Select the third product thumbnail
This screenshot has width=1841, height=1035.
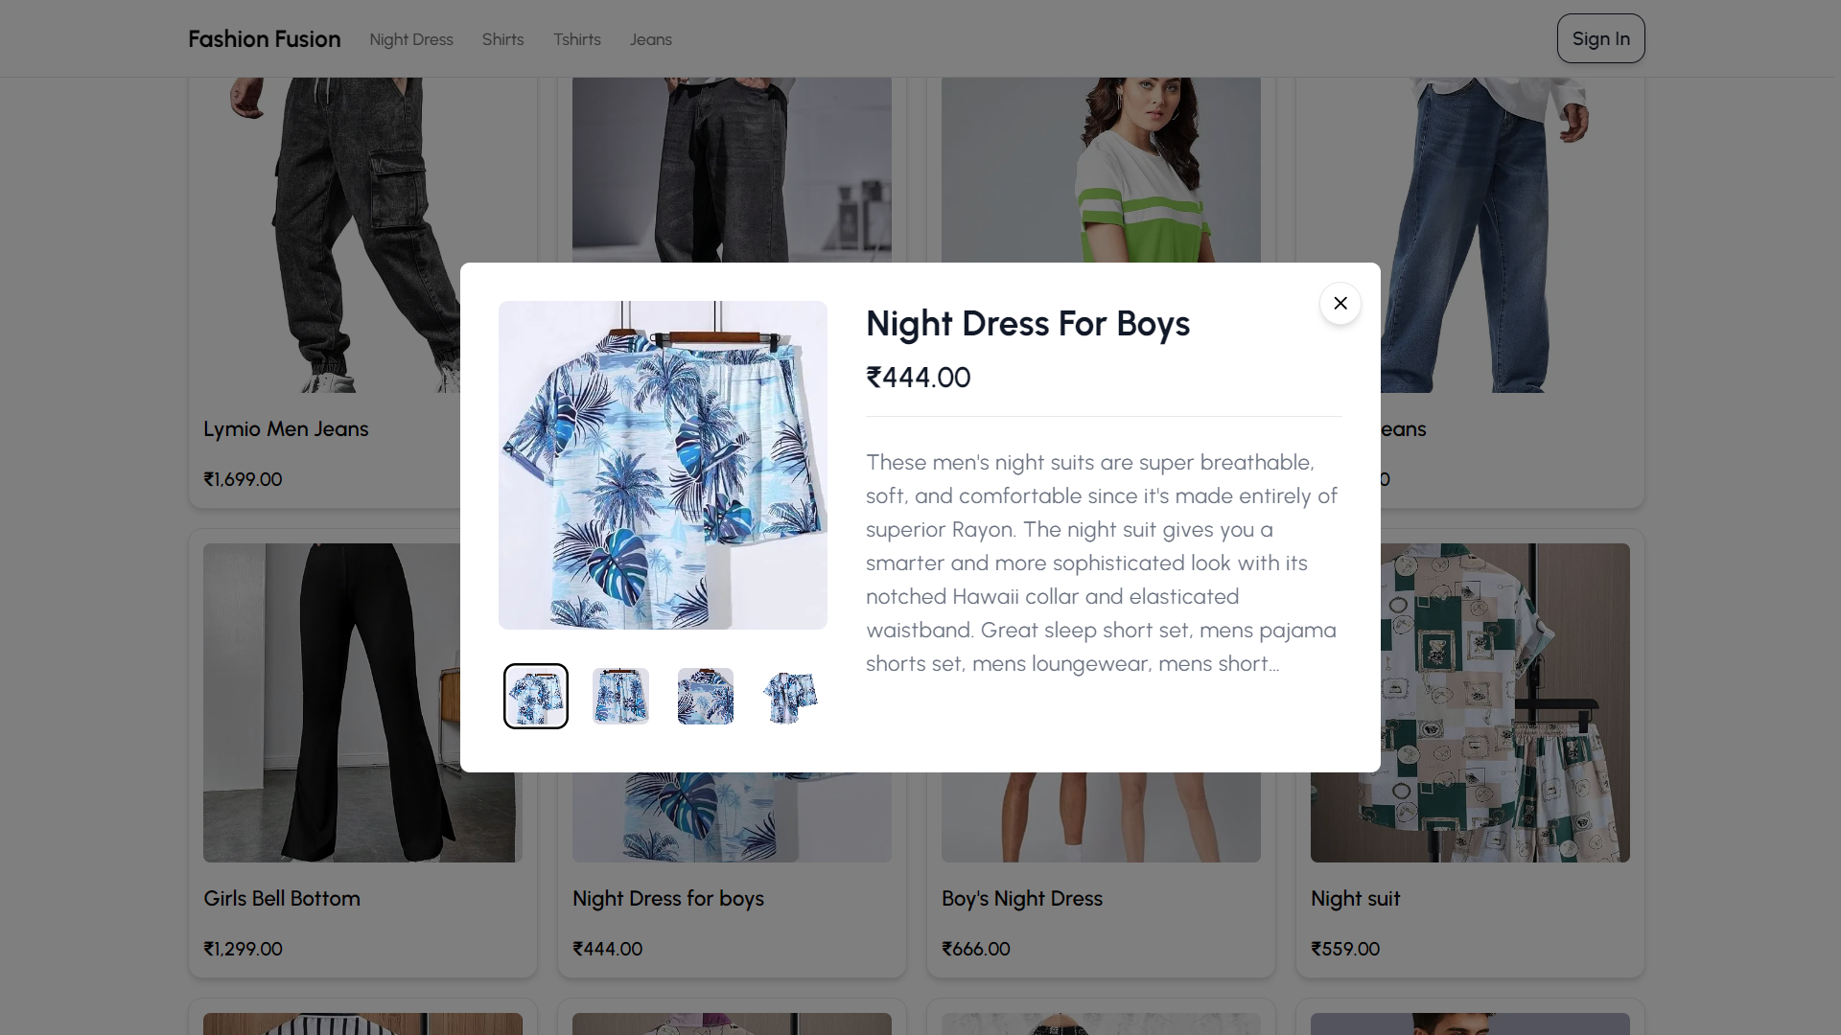706,695
